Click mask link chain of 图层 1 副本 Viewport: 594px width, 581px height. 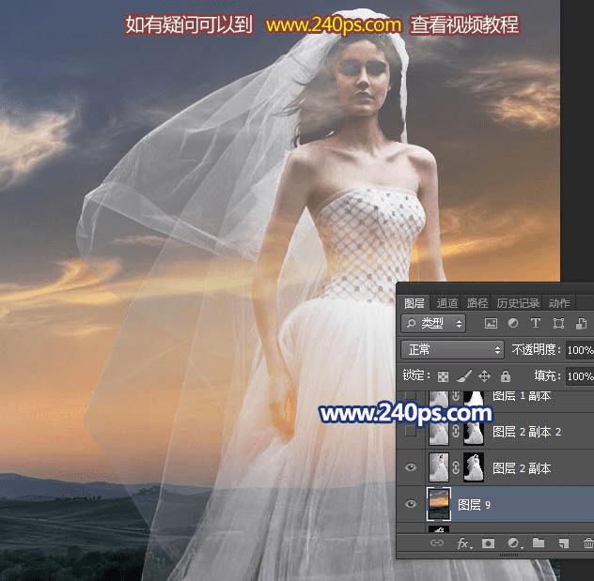(456, 396)
